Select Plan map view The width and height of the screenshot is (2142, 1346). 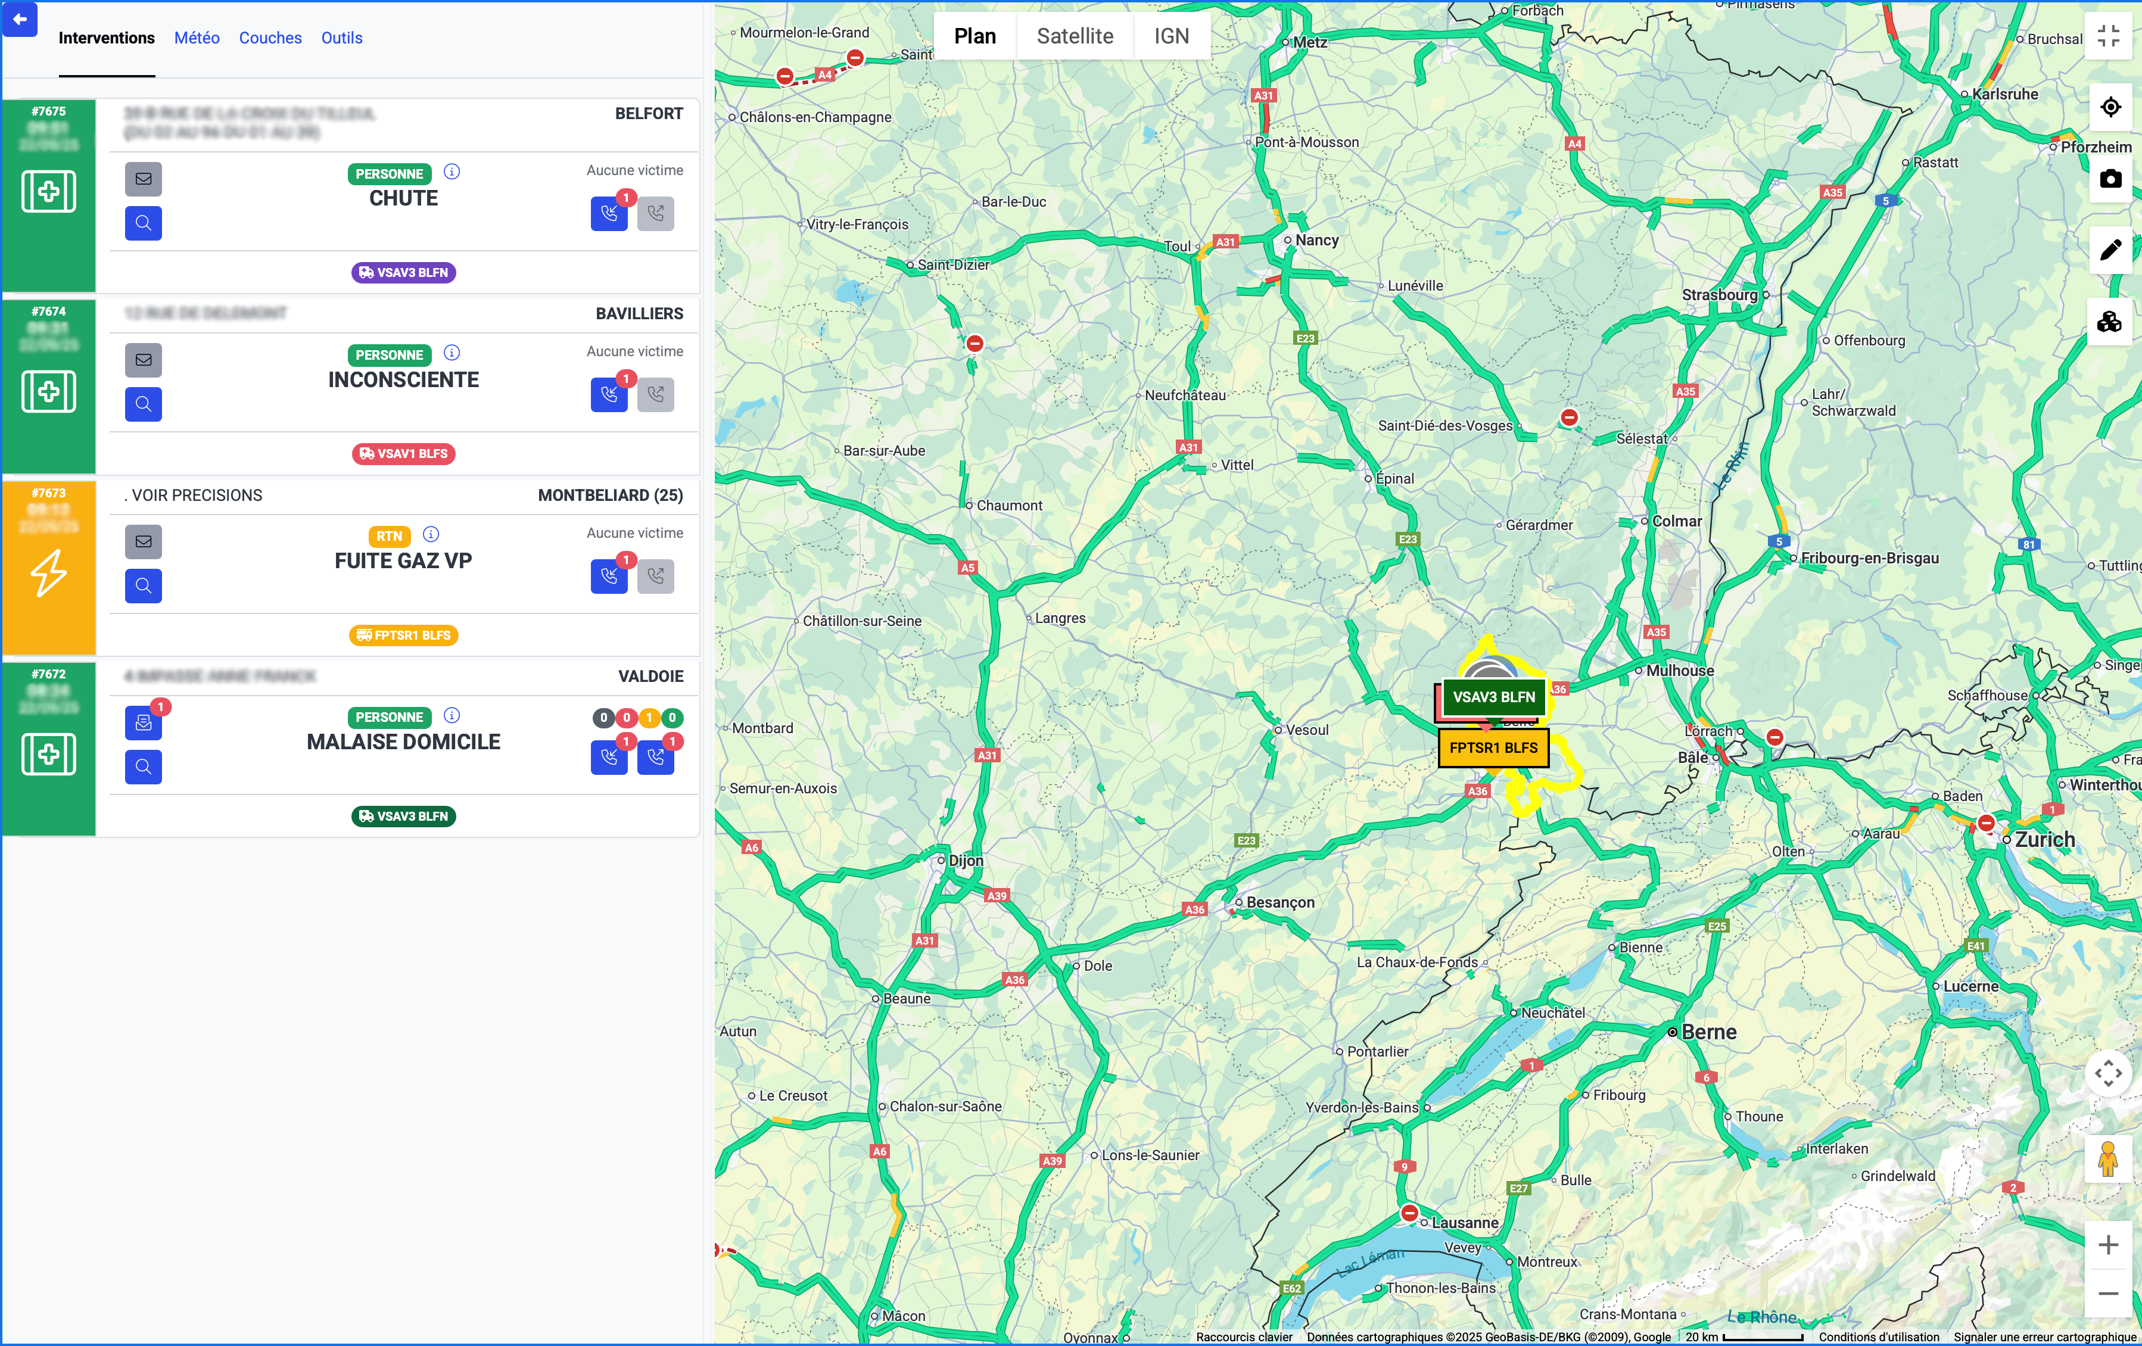pos(974,36)
